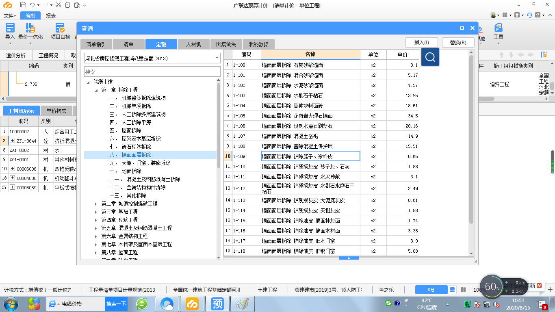Select tree item 五、屋面拆除
Screen dimensions: 555x312
coord(126,130)
